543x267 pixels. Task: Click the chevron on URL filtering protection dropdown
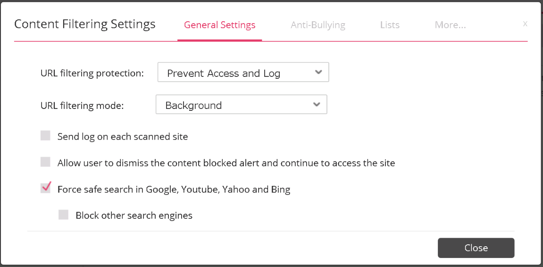point(318,72)
